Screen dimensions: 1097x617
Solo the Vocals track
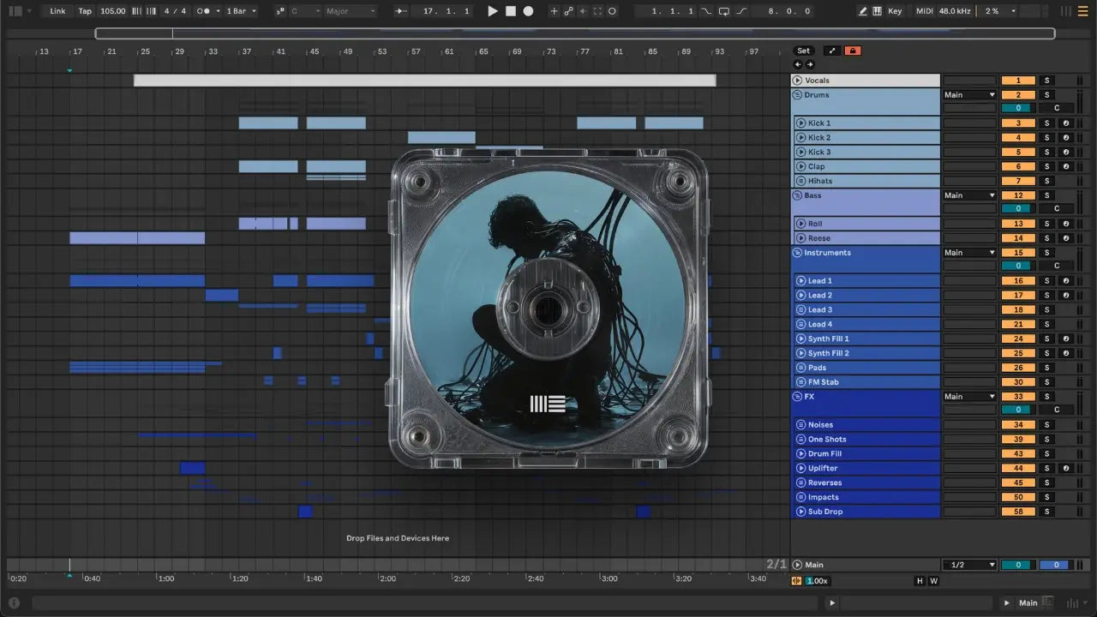coord(1046,81)
